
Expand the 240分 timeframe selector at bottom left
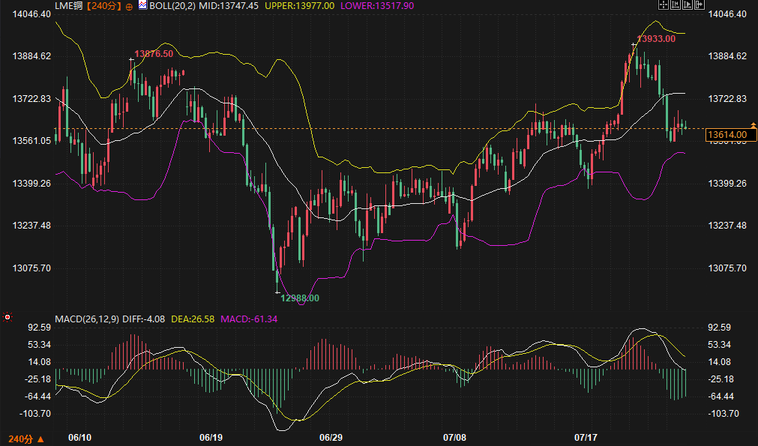coord(26,439)
